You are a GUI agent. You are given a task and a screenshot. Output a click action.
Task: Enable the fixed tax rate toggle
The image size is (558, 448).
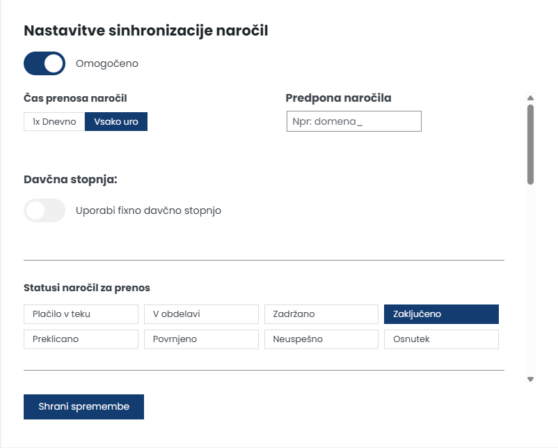pos(45,210)
